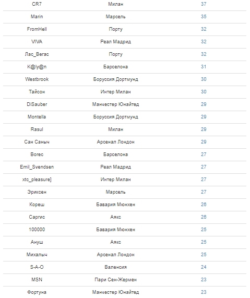Click S-A-O's score of 24
The image size is (250, 298).
point(204,267)
